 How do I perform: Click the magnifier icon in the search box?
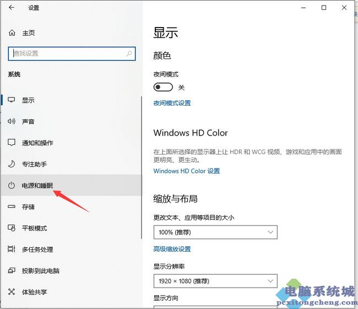pyautogui.click(x=129, y=53)
